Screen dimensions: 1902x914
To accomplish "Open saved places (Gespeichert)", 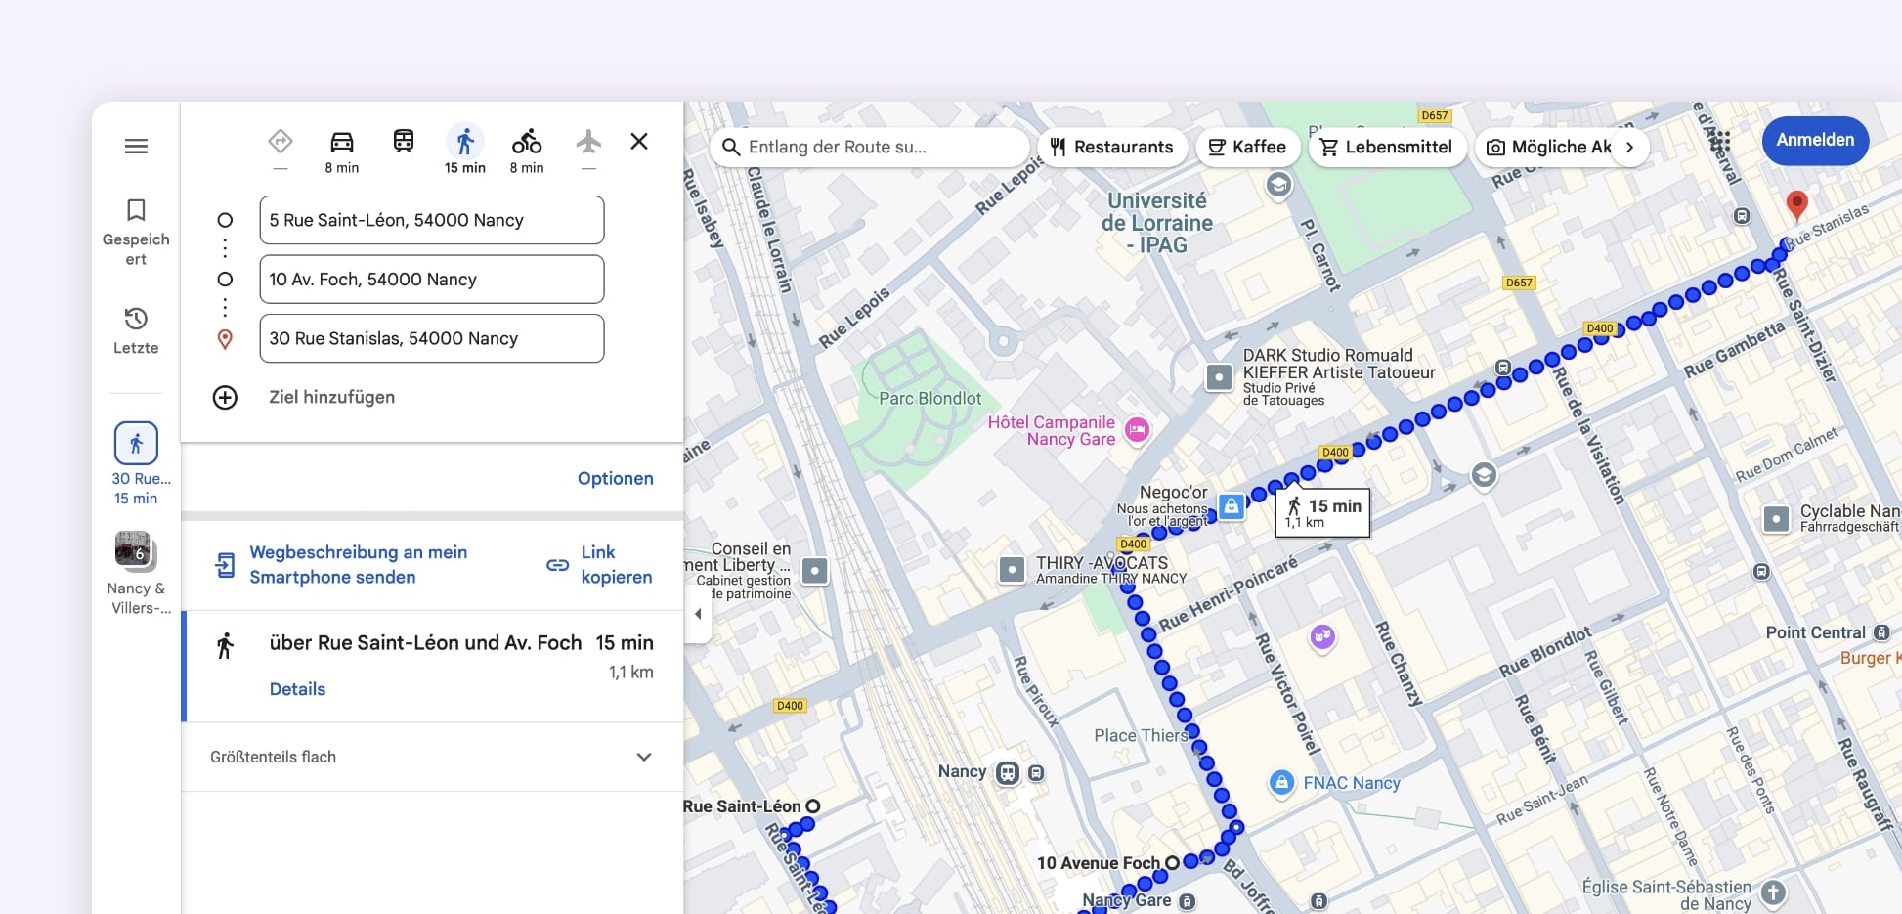I will tap(136, 232).
